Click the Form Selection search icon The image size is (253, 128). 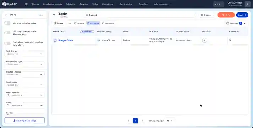[x=8, y=95]
